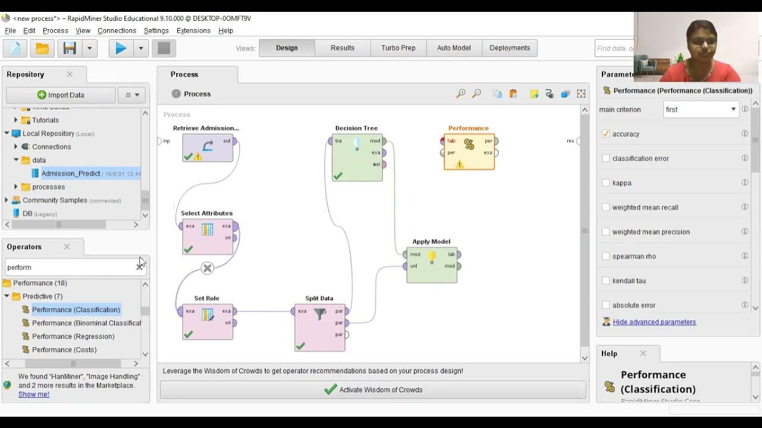
Task: Select Retrieve Admission operator
Action: coord(207,147)
